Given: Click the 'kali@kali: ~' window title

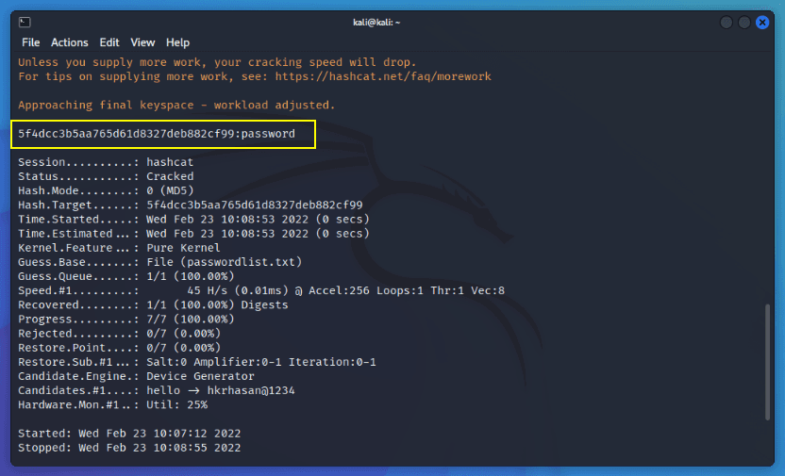Looking at the screenshot, I should (376, 22).
